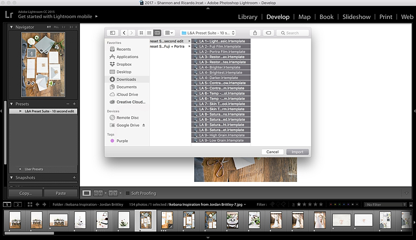The width and height of the screenshot is (416, 240).
Task: Toggle the file dialog sidebar icon
Action: (112, 33)
